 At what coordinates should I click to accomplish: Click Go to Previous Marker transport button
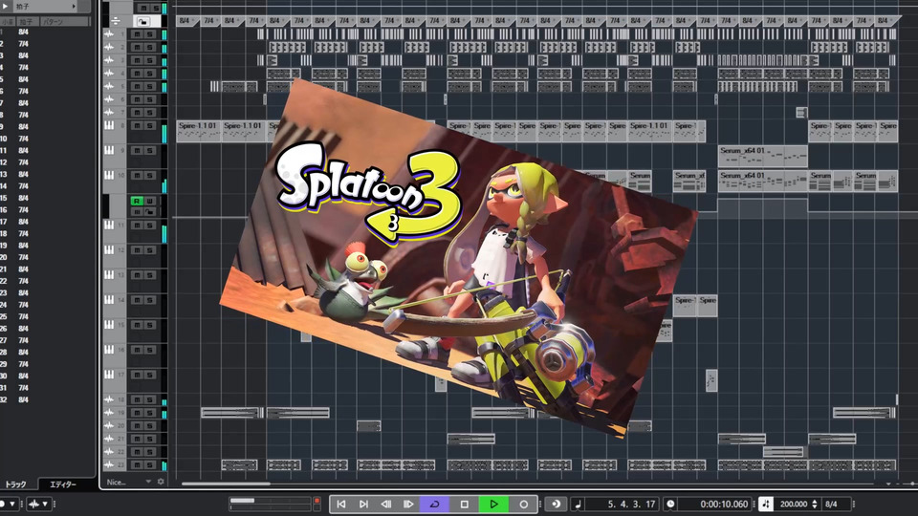point(340,504)
